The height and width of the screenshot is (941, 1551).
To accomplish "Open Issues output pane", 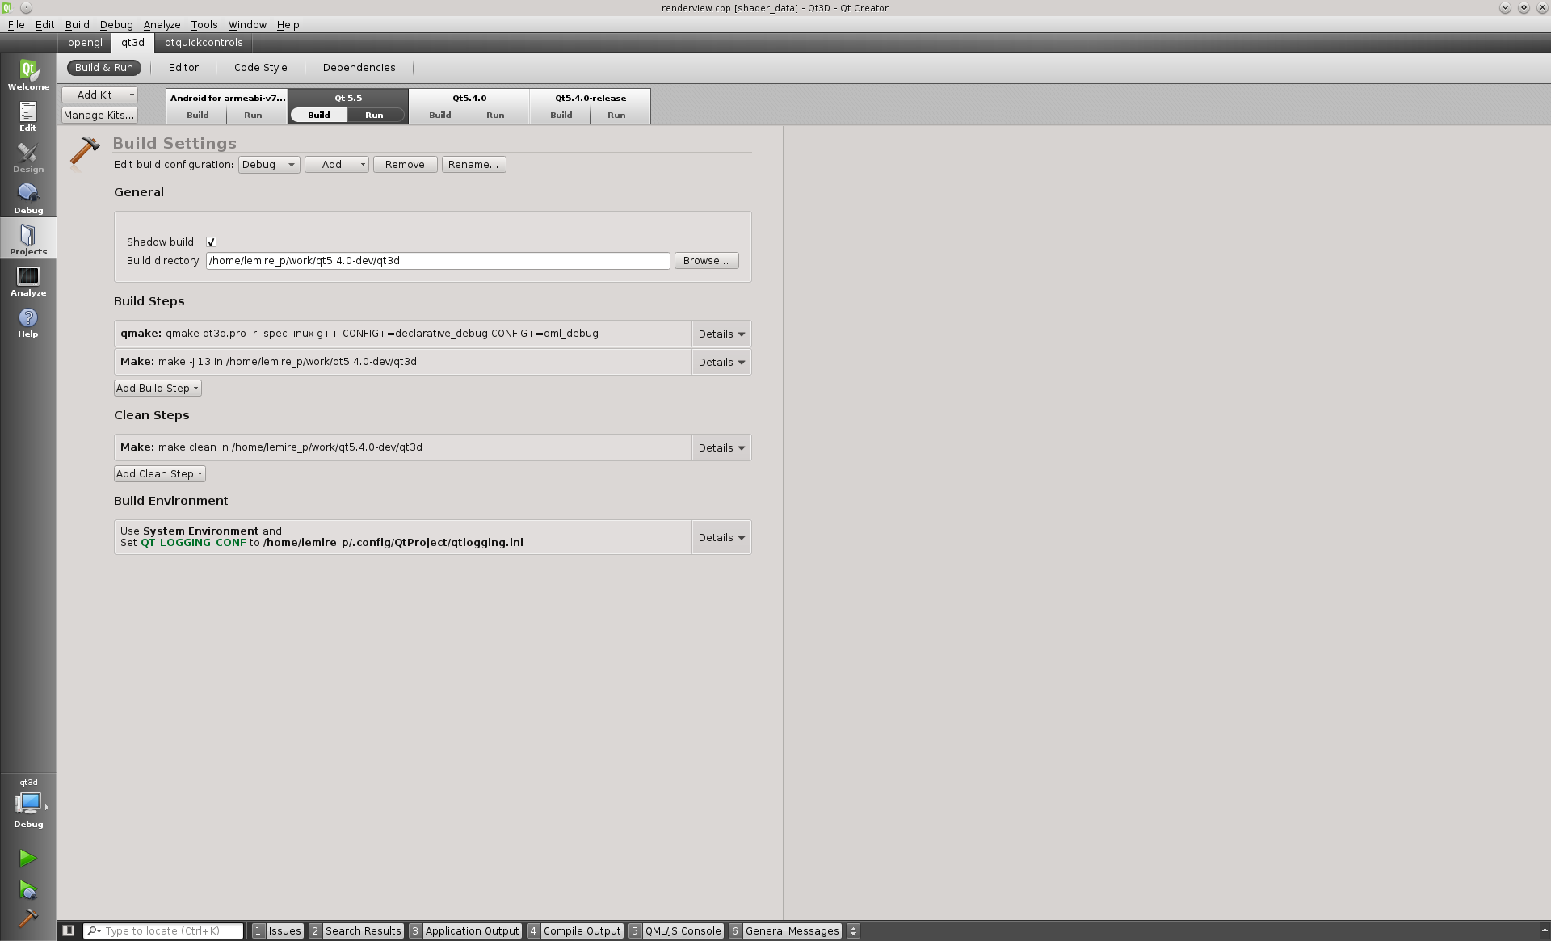I will (277, 930).
